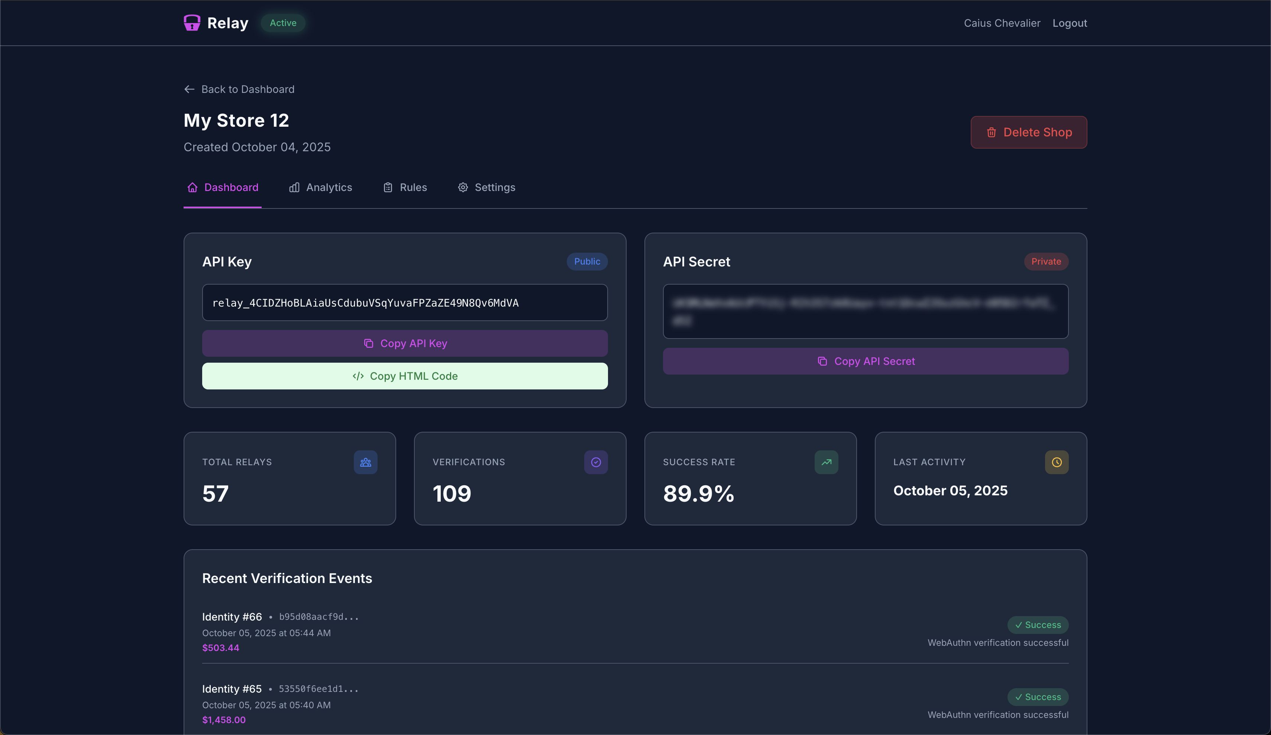Open the Identity #66 verification event

(232, 617)
